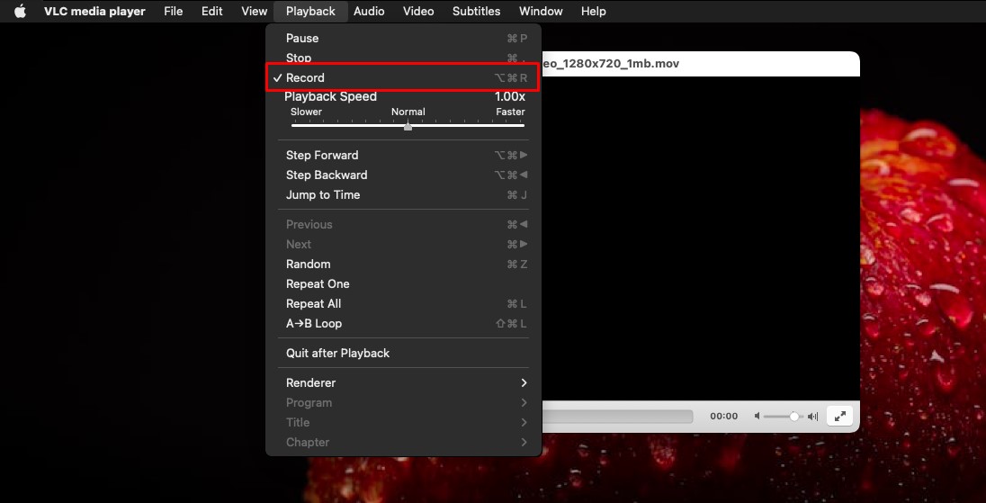This screenshot has width=986, height=503.
Task: Uncheck the Record menu item
Action: pos(403,78)
